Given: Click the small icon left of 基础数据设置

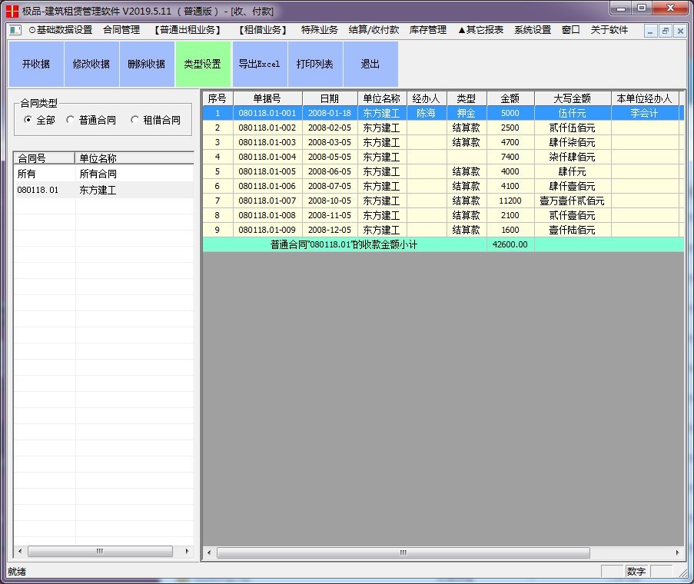Looking at the screenshot, I should [15, 31].
